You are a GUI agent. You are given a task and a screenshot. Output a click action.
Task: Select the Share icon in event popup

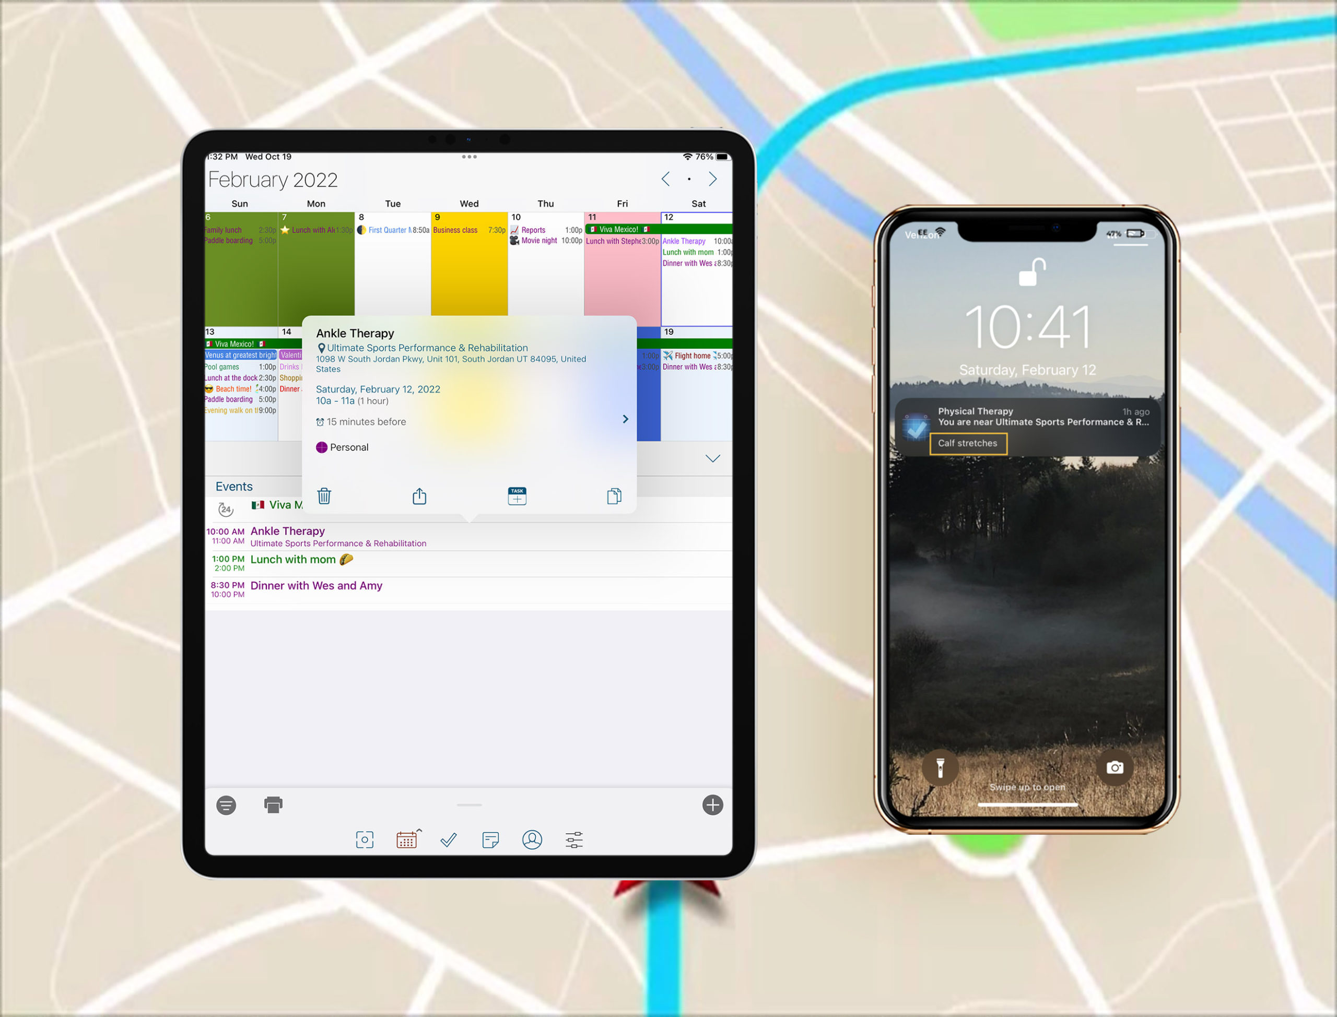[419, 494]
